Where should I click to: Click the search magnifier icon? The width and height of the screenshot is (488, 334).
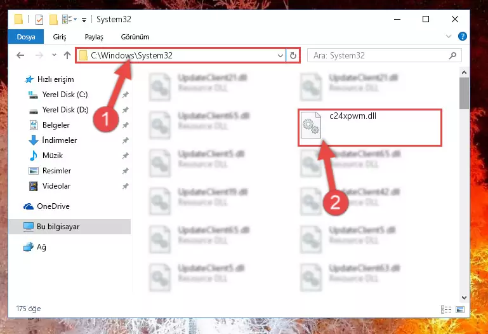[x=452, y=55]
